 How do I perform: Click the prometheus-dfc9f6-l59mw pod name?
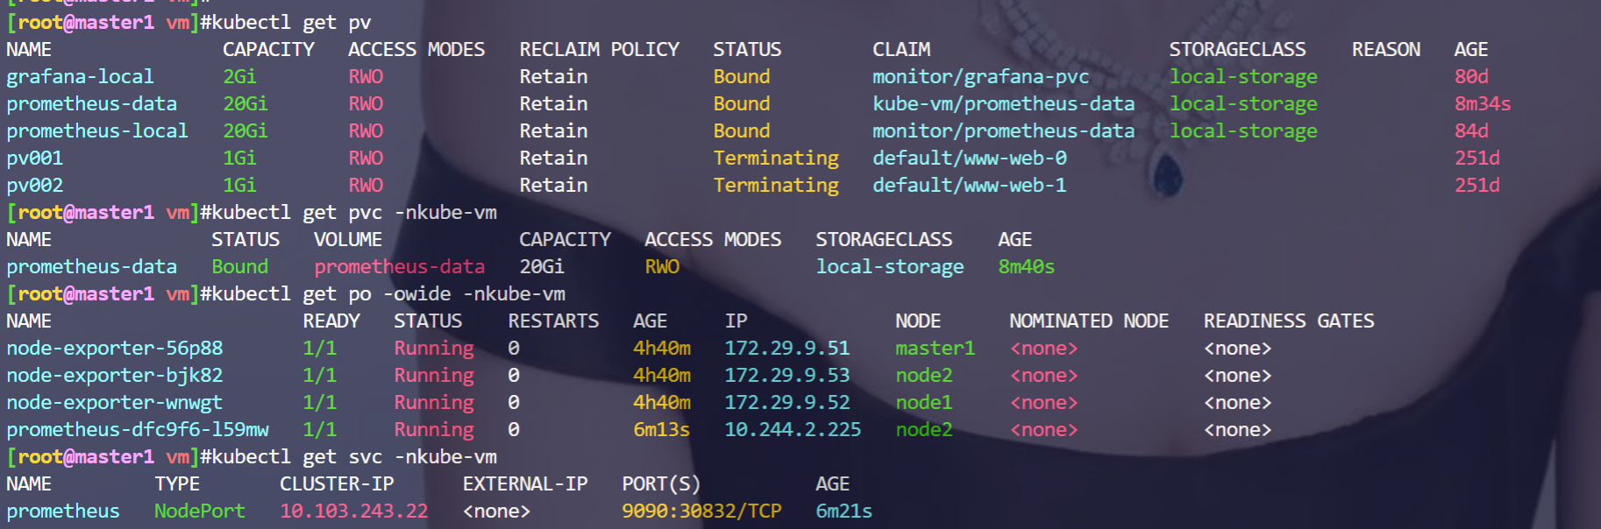pyautogui.click(x=138, y=430)
